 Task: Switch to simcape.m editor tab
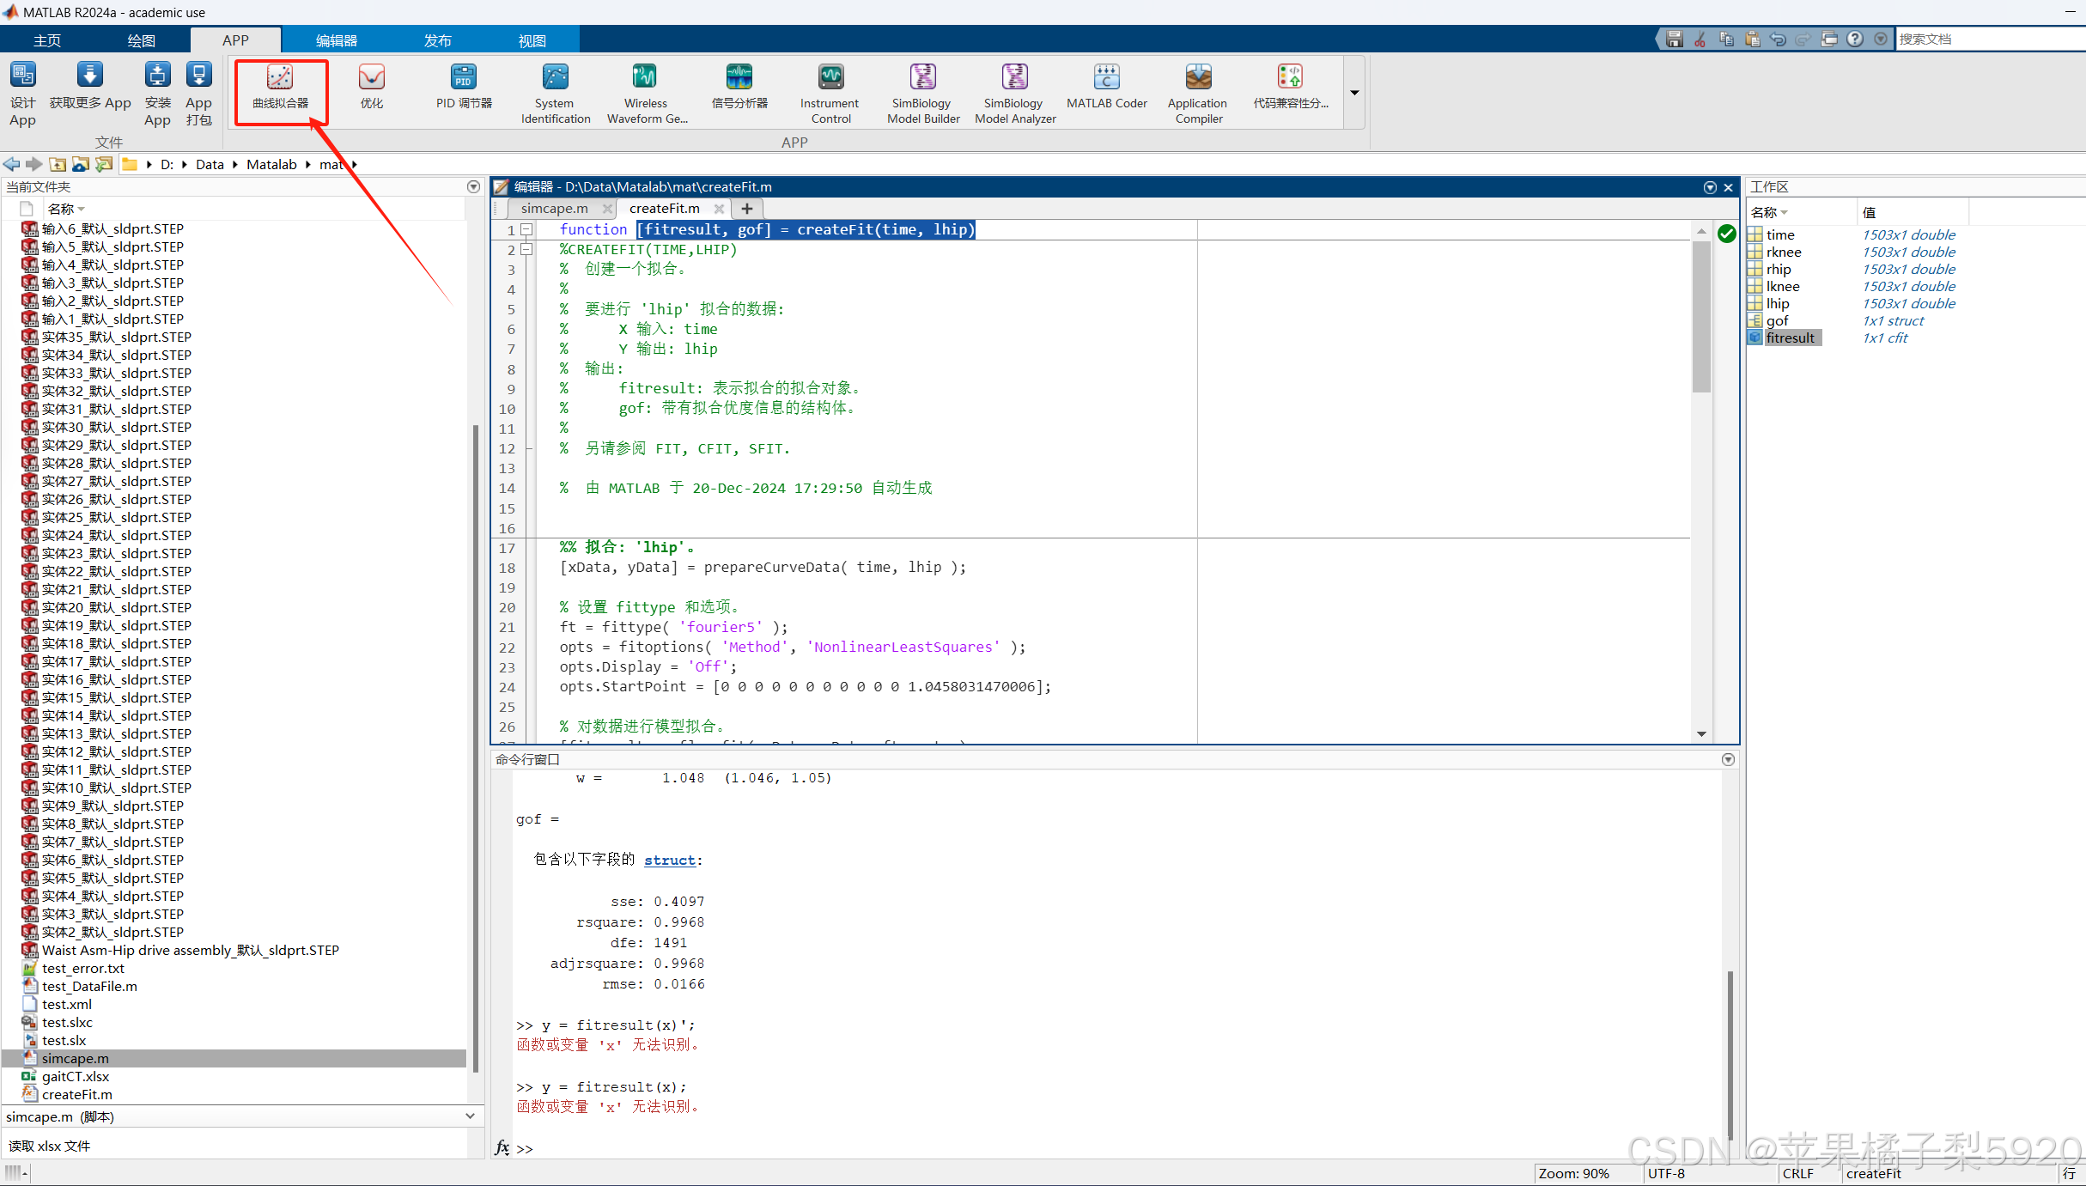pos(554,208)
